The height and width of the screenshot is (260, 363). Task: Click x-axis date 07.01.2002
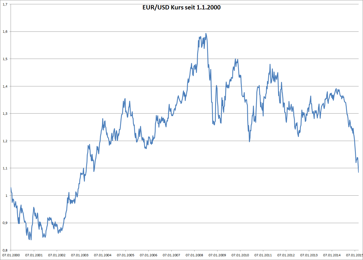56,255
